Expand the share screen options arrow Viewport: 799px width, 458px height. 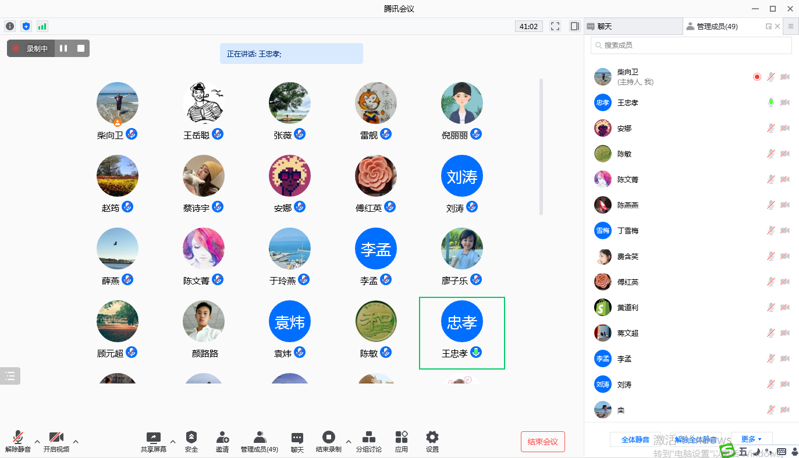tap(173, 442)
